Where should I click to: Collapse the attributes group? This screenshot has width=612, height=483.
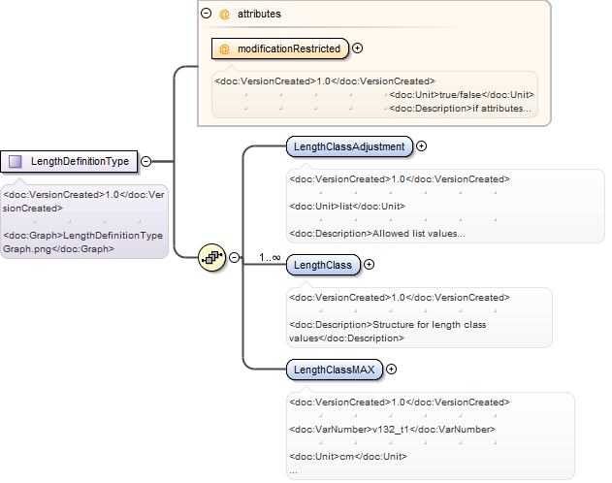[206, 14]
